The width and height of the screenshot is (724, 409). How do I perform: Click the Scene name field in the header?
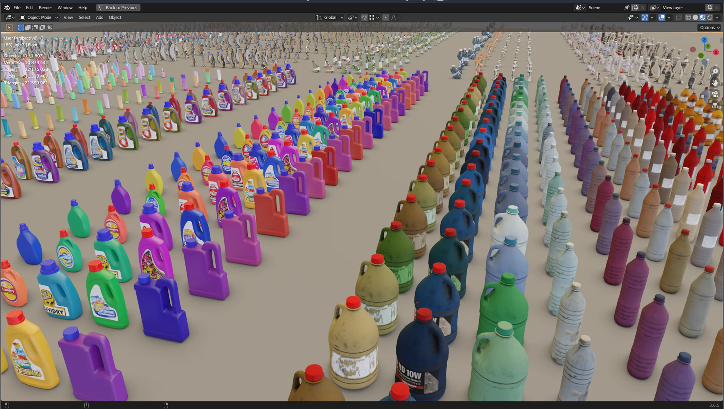tap(603, 7)
